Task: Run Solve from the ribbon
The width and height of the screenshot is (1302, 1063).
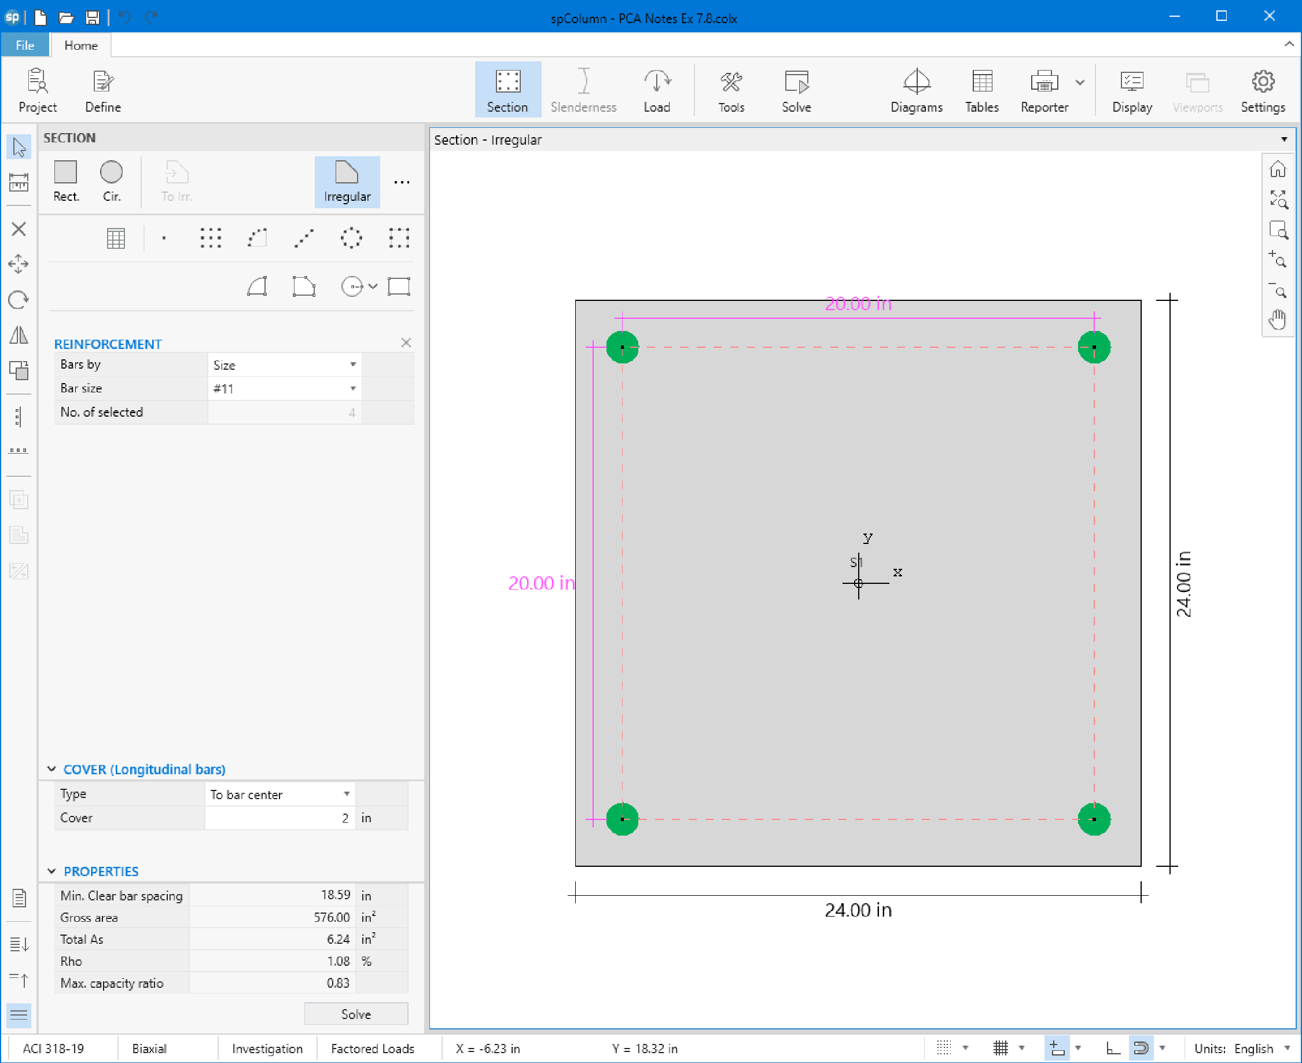Action: pos(796,90)
